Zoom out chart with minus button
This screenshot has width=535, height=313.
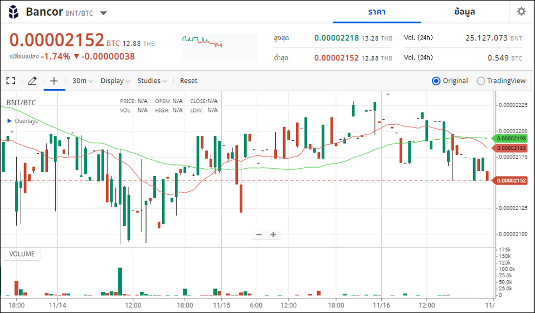pyautogui.click(x=259, y=234)
